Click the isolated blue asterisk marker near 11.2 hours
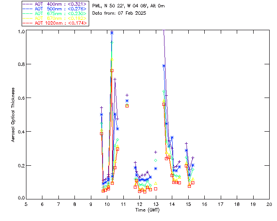The height and width of the screenshot is (221, 277). pos(127,101)
